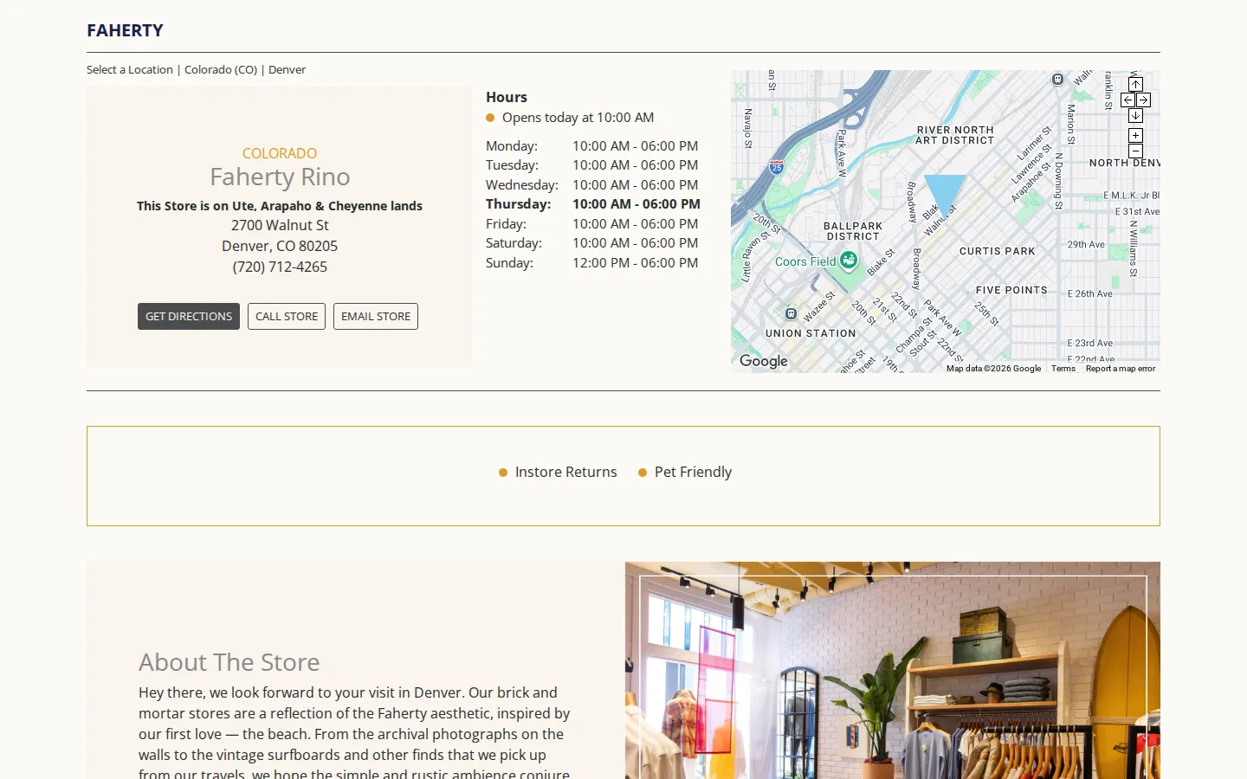
Task: Click the transit station icon near Walnut
Action: pos(1057,79)
